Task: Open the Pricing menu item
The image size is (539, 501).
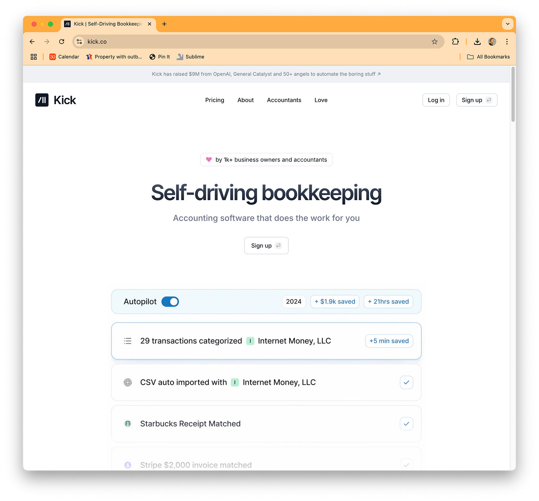Action: pos(215,100)
